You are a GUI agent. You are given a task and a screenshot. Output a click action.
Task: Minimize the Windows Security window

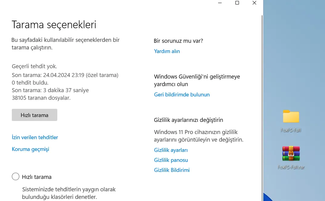coord(220,3)
